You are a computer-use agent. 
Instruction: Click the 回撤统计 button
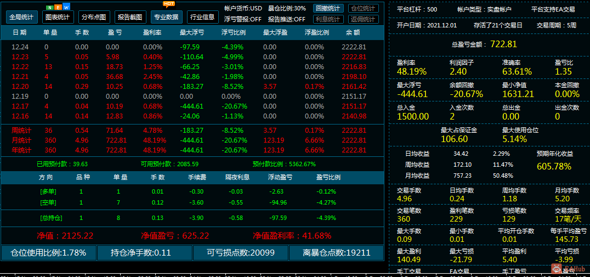click(x=328, y=8)
